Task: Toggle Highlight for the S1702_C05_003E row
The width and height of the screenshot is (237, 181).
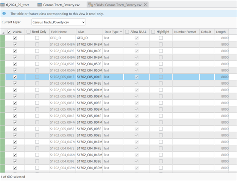Action: coord(161,103)
